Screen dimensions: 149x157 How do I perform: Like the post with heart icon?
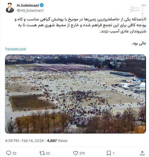(76, 153)
